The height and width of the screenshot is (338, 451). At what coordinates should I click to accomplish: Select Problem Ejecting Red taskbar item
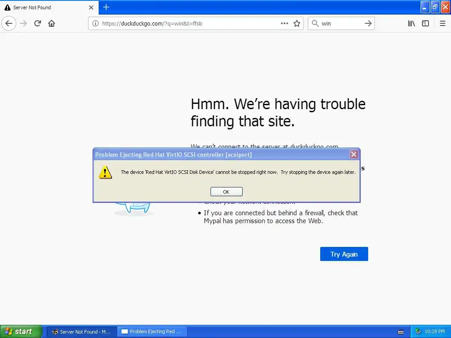tap(152, 332)
